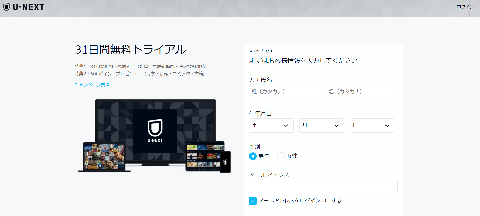Click the 特典1 benefit description text

(141, 66)
